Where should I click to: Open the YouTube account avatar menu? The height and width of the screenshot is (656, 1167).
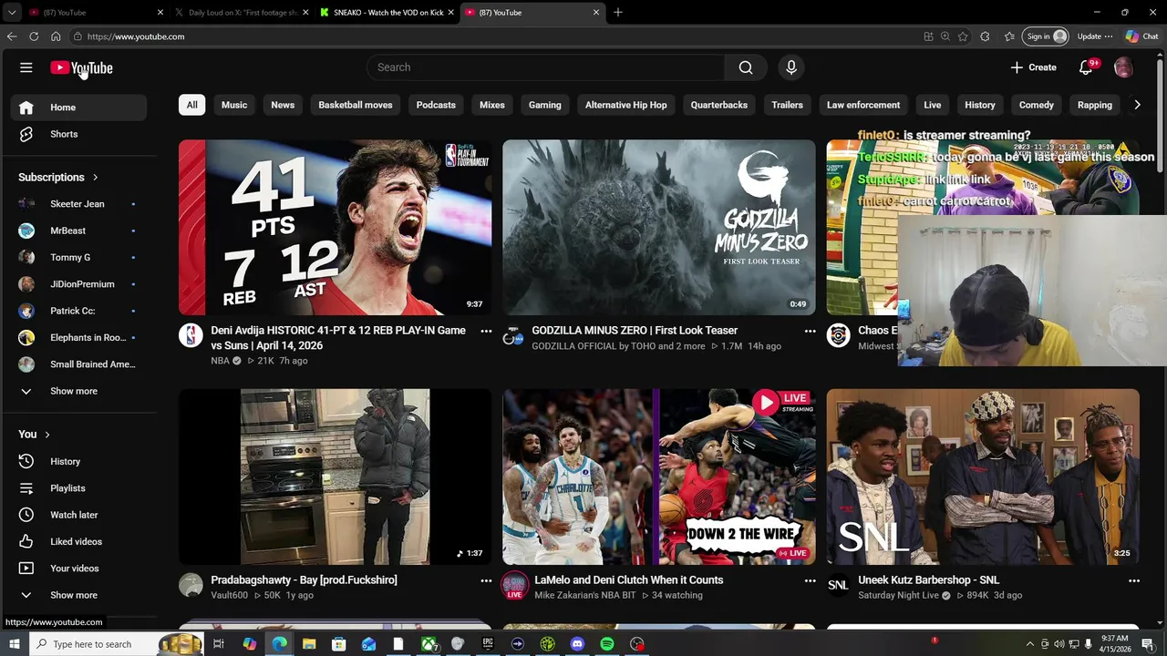(x=1123, y=67)
